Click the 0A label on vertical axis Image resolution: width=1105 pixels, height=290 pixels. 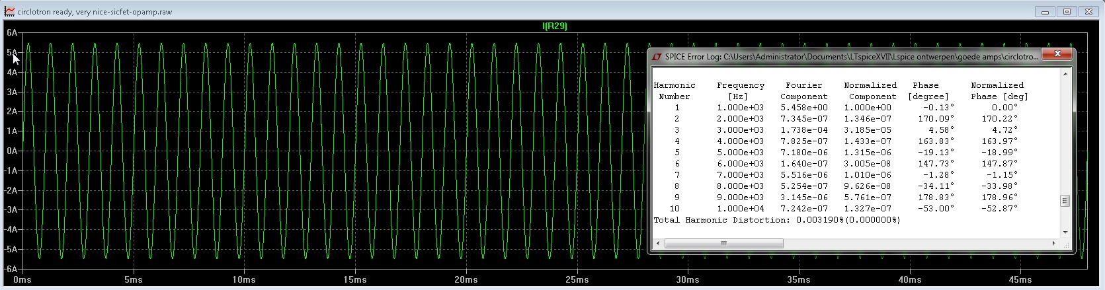(12, 151)
